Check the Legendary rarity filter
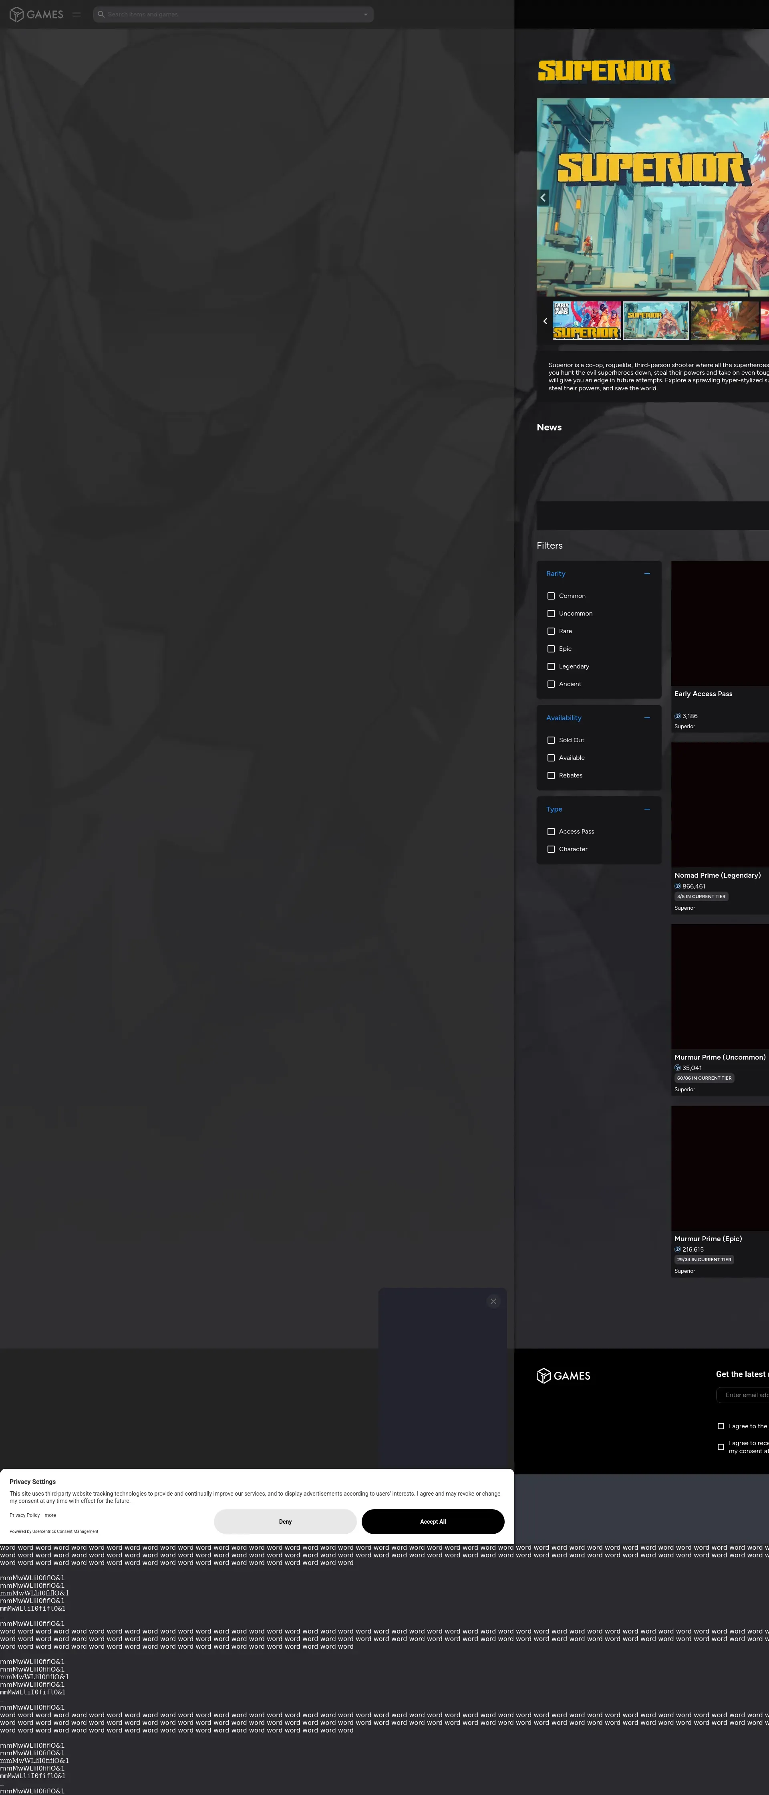 [x=551, y=666]
